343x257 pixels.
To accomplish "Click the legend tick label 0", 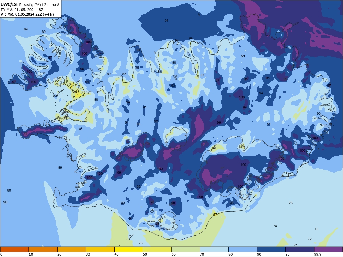I will [1, 254].
